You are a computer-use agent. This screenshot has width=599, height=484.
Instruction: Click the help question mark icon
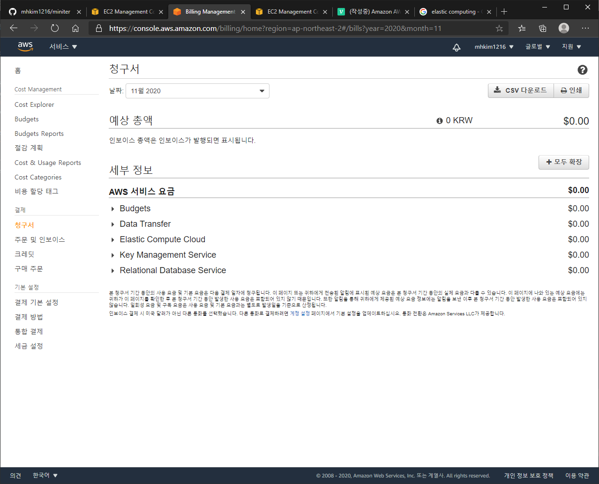point(582,69)
